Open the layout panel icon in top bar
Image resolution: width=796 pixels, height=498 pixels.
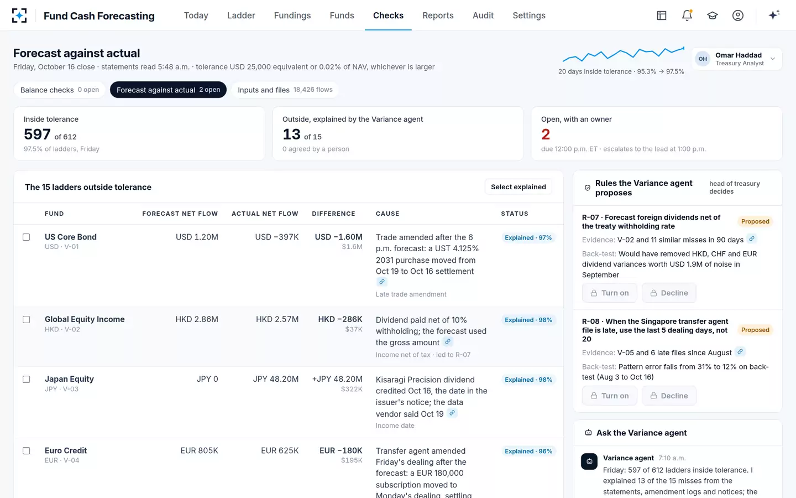(662, 15)
